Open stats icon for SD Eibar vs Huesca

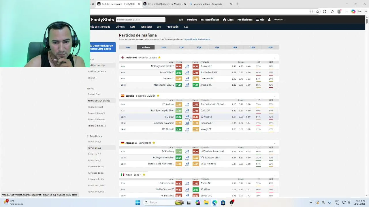click(187, 117)
